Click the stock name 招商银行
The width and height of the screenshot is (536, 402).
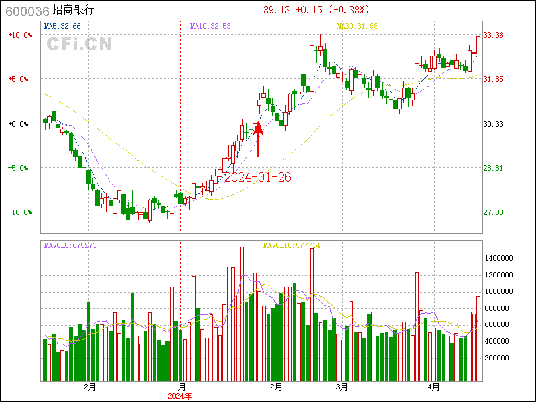click(74, 10)
